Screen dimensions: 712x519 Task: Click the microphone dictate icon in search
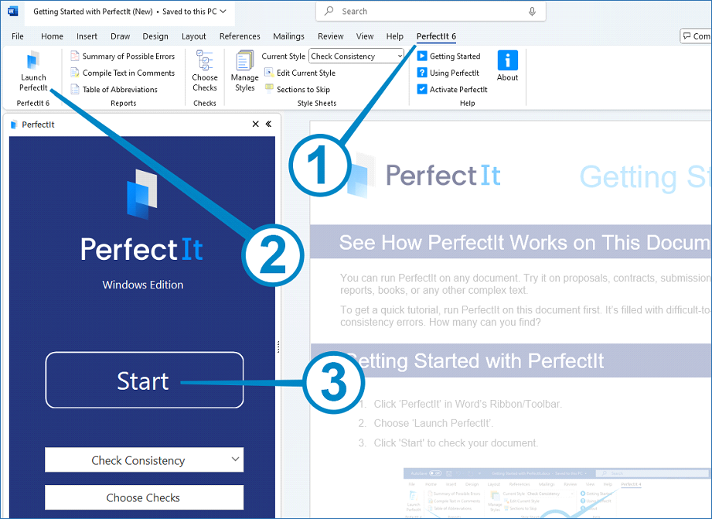click(532, 12)
